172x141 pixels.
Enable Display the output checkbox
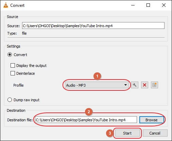(13, 66)
